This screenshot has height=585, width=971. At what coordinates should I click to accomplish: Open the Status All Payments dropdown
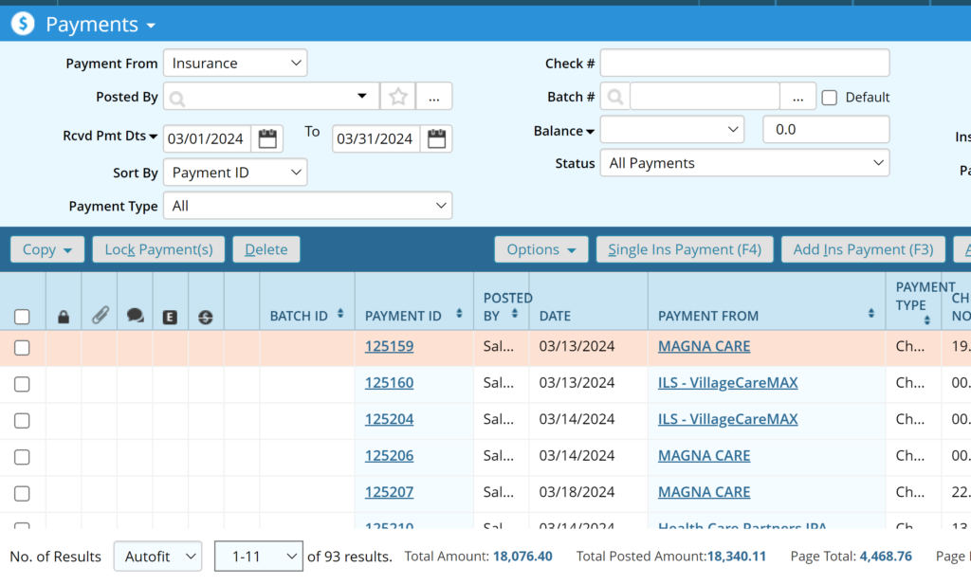pyautogui.click(x=744, y=163)
